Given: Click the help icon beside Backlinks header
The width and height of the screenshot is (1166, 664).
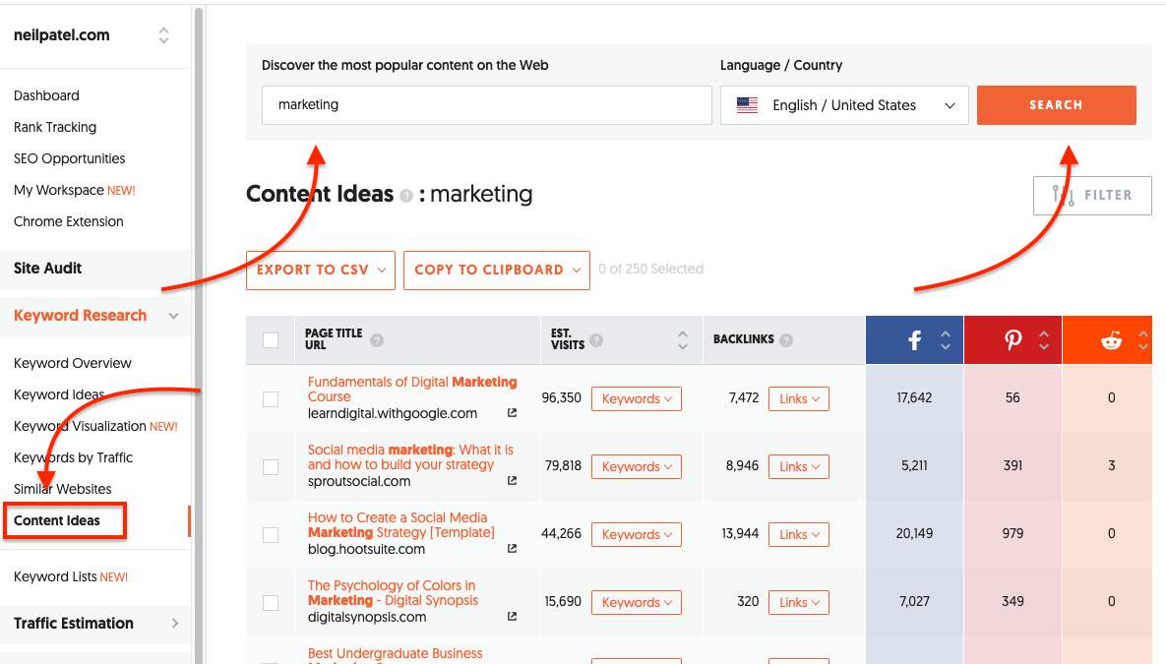Looking at the screenshot, I should tap(784, 340).
